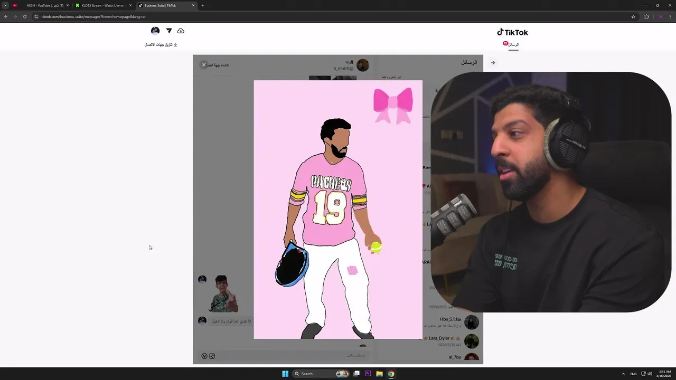
Task: Reload the current page
Action: pyautogui.click(x=25, y=16)
